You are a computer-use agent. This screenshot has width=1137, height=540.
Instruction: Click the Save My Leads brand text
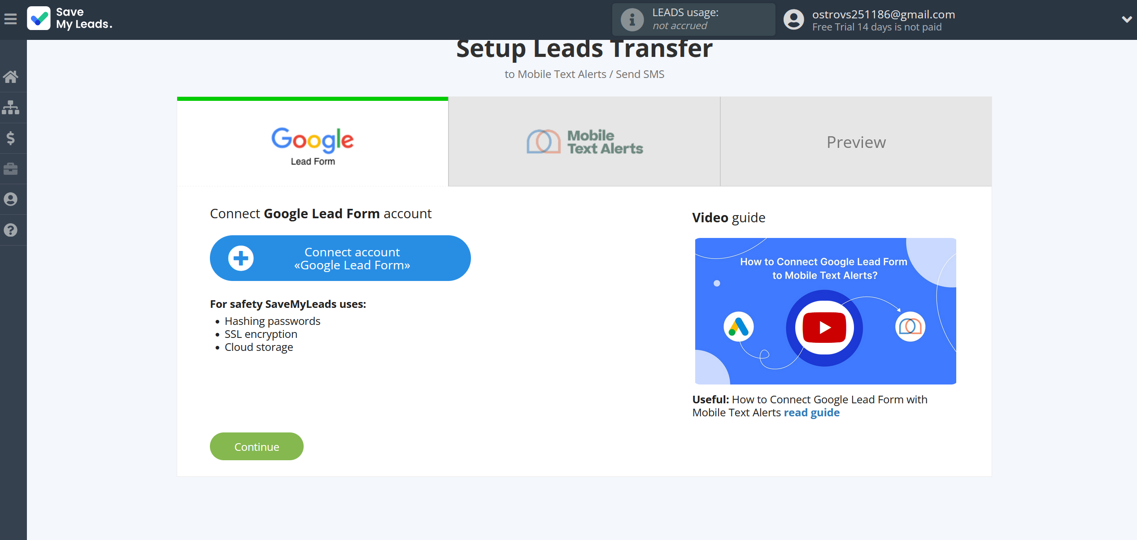click(x=84, y=18)
